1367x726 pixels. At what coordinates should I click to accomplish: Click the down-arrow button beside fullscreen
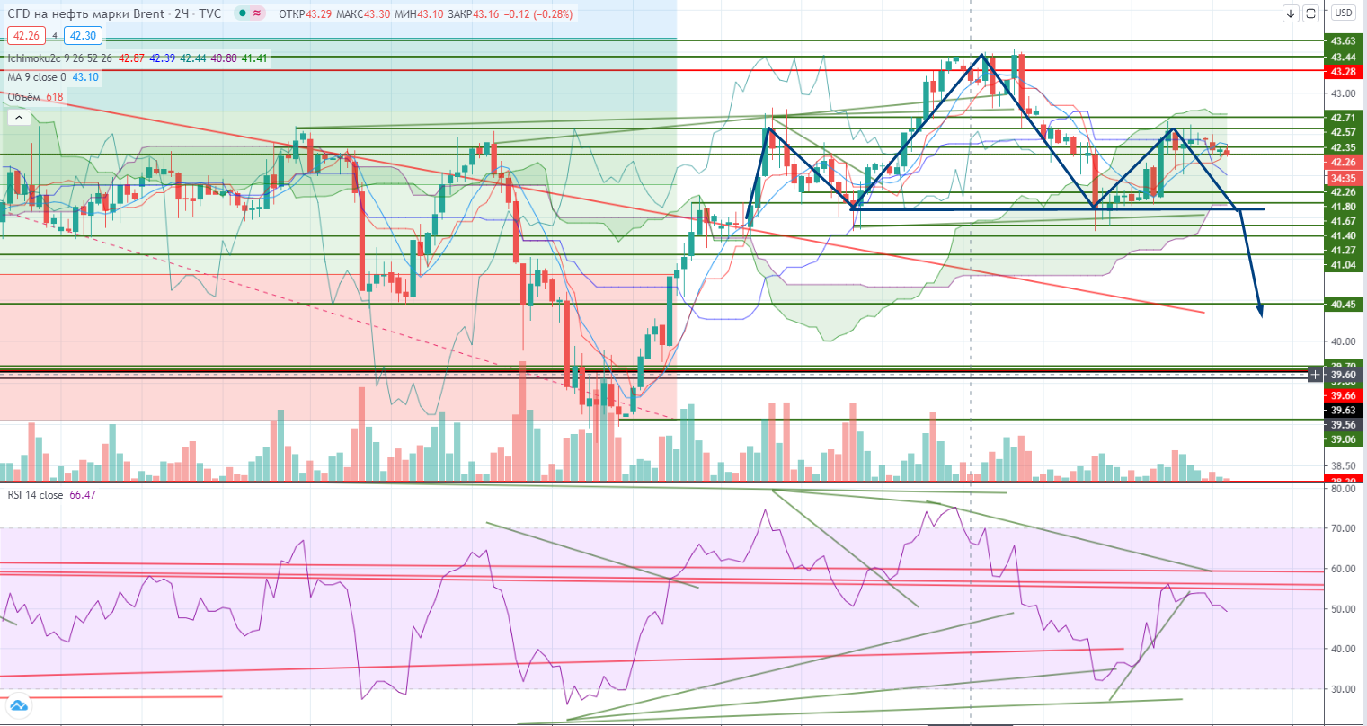coord(1291,13)
